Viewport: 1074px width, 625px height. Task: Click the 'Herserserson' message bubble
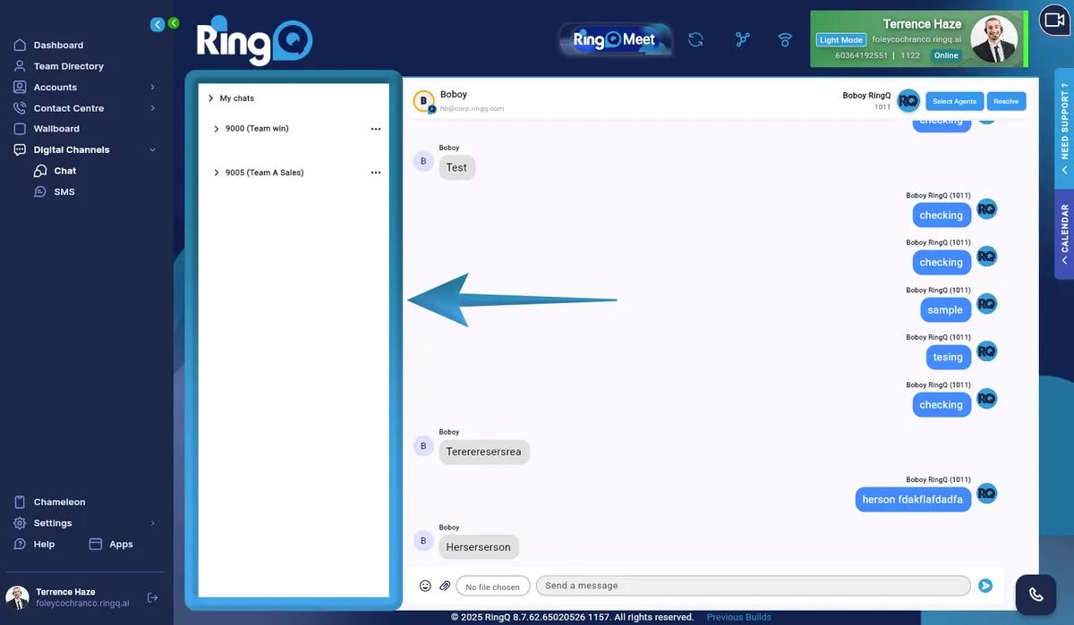pyautogui.click(x=479, y=546)
